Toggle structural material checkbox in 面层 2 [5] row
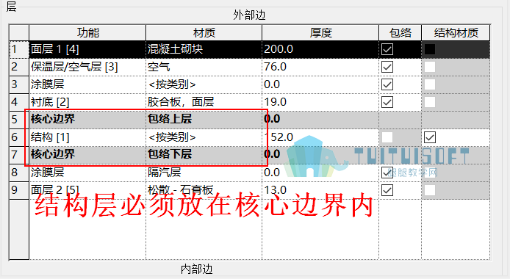This screenshot has width=510, height=279. [430, 190]
